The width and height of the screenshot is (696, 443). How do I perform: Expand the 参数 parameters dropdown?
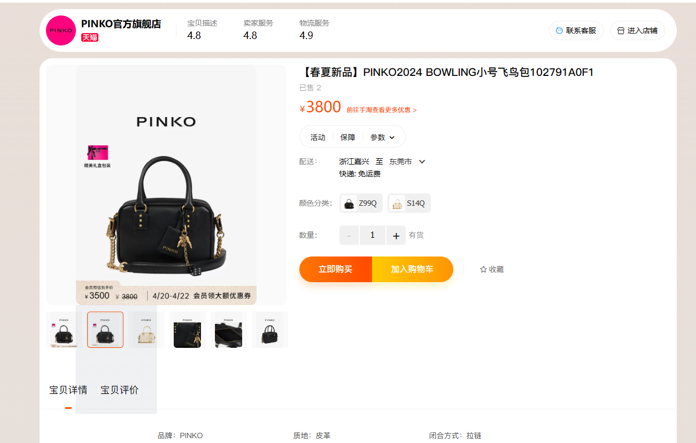pyautogui.click(x=383, y=137)
